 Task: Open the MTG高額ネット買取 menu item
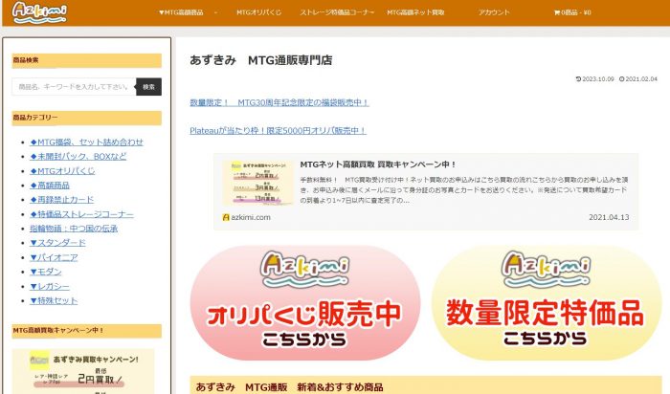point(415,12)
